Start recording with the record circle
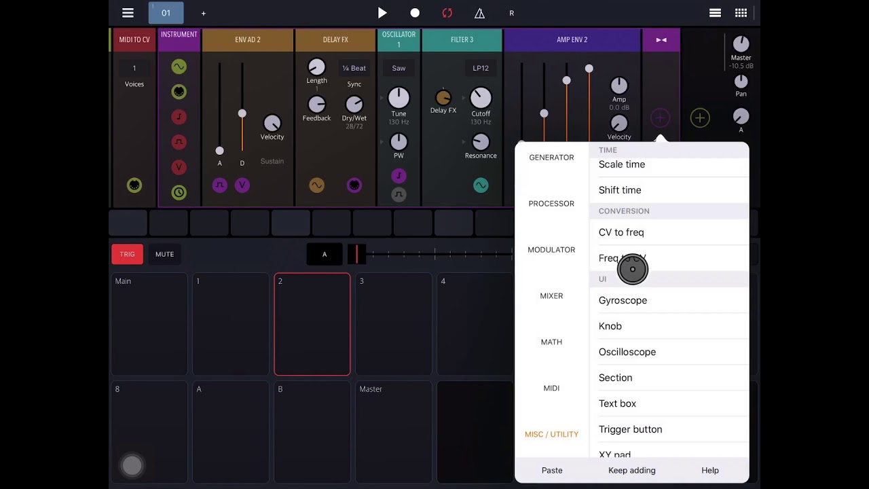The width and height of the screenshot is (869, 489). [x=415, y=13]
